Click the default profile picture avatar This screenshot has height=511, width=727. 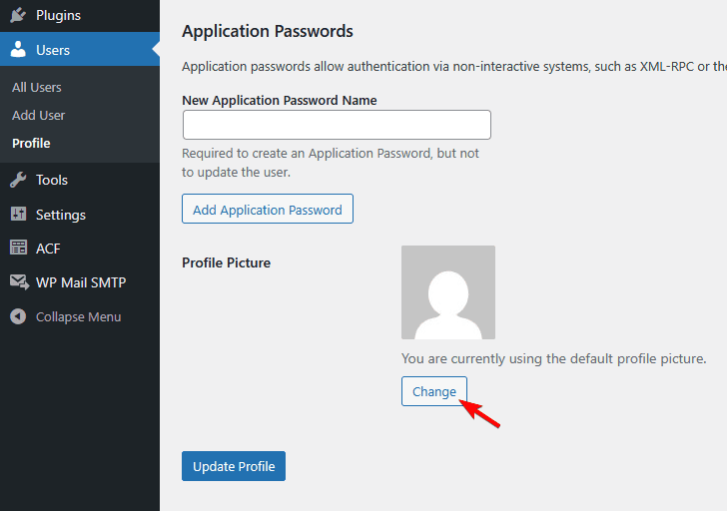point(448,292)
